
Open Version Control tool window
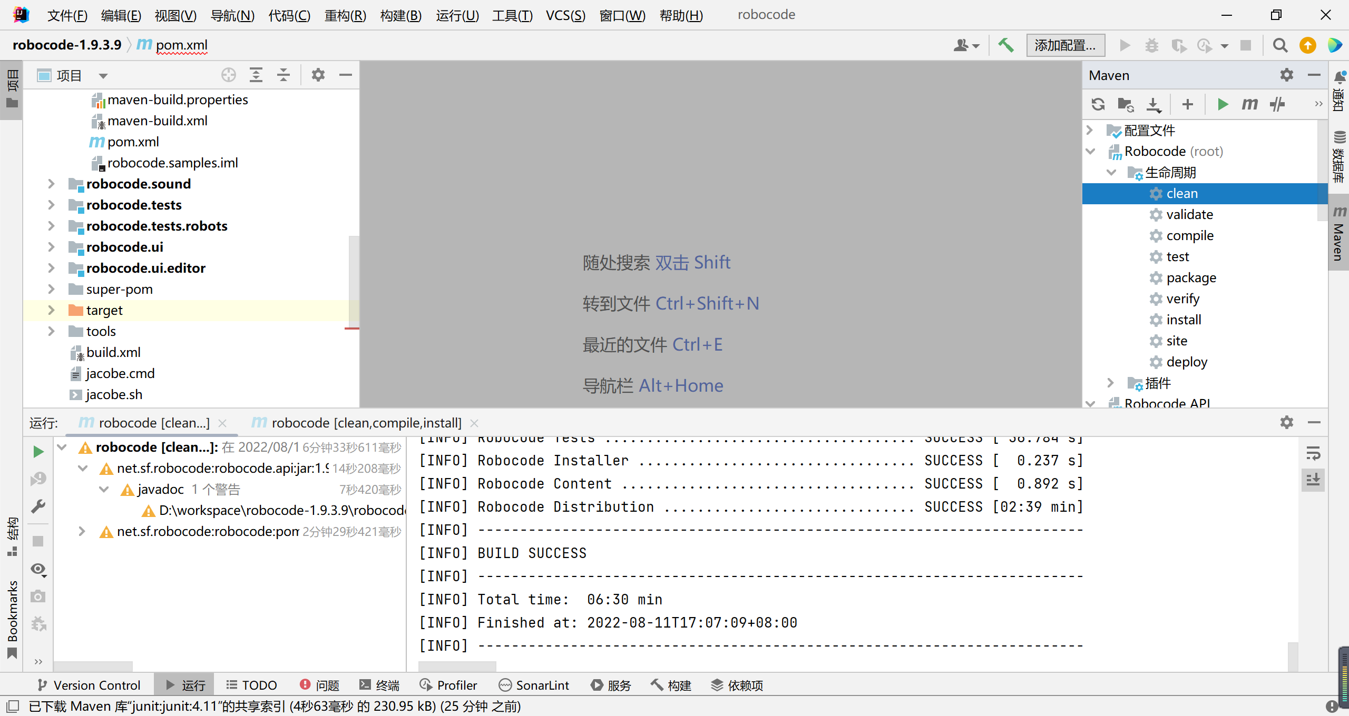(90, 685)
